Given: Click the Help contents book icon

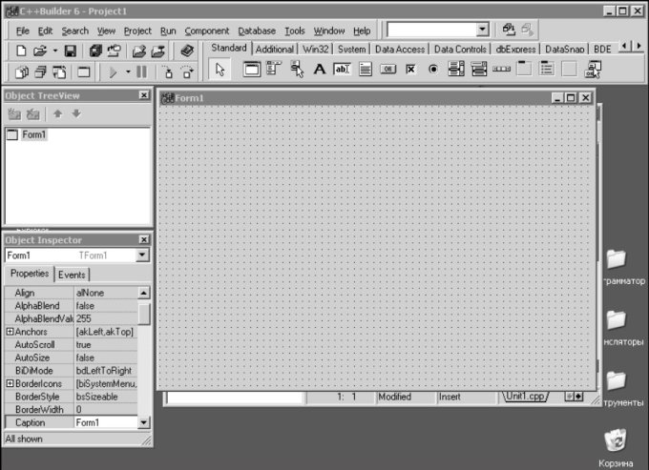Looking at the screenshot, I should [x=186, y=50].
